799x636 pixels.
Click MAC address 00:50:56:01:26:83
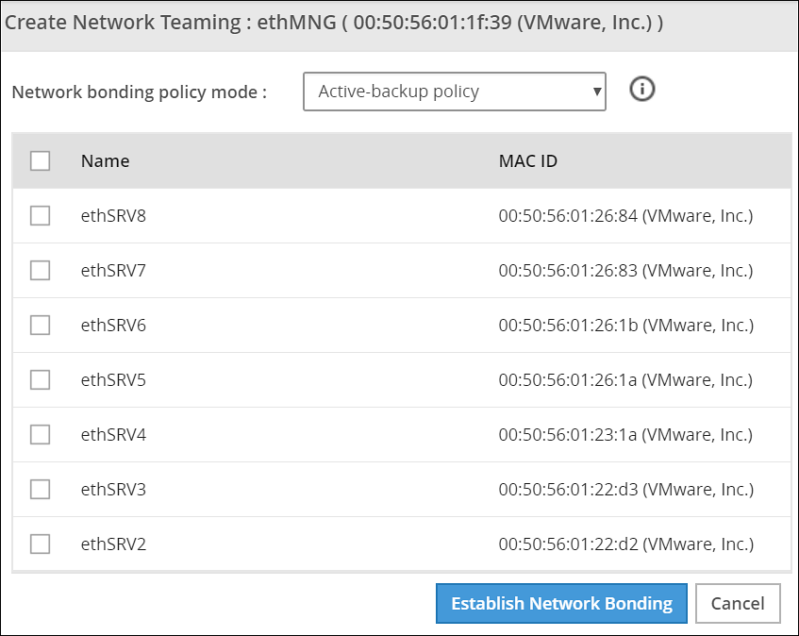[x=625, y=271]
